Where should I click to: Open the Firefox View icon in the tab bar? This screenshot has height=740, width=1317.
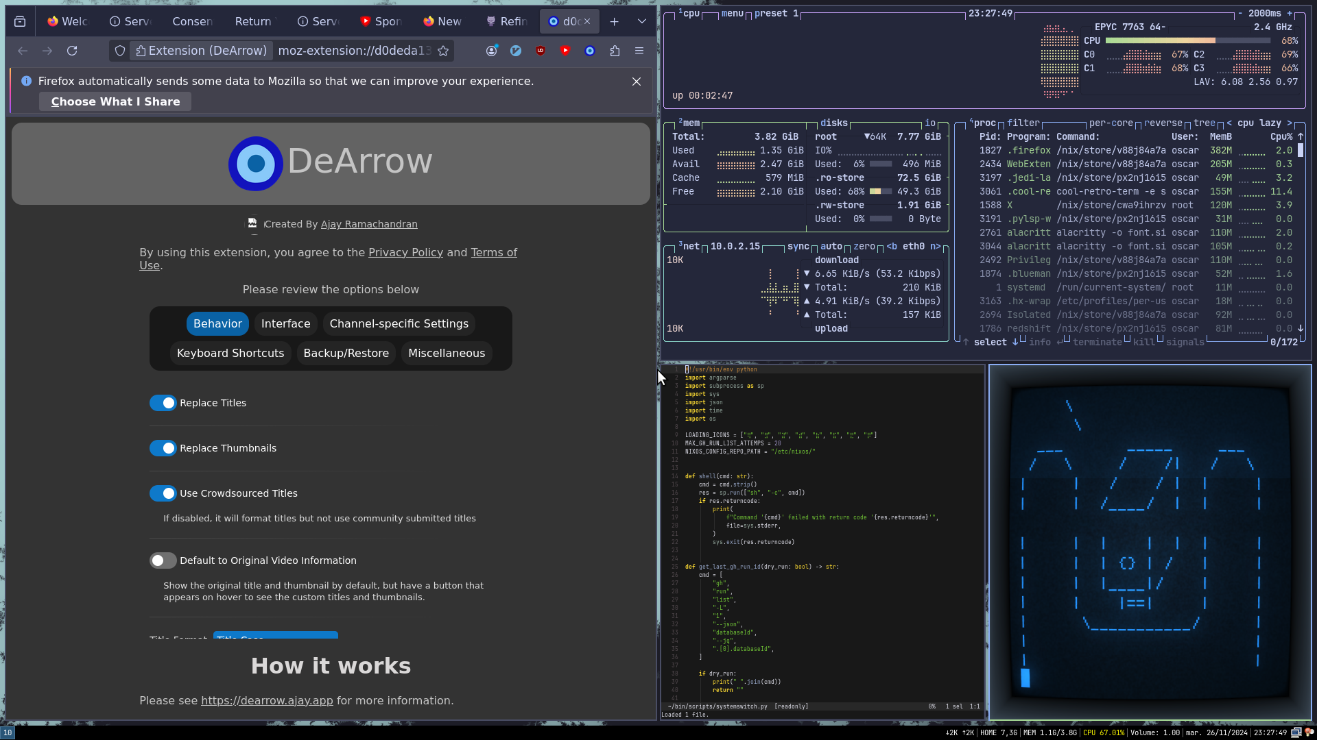tap(20, 21)
